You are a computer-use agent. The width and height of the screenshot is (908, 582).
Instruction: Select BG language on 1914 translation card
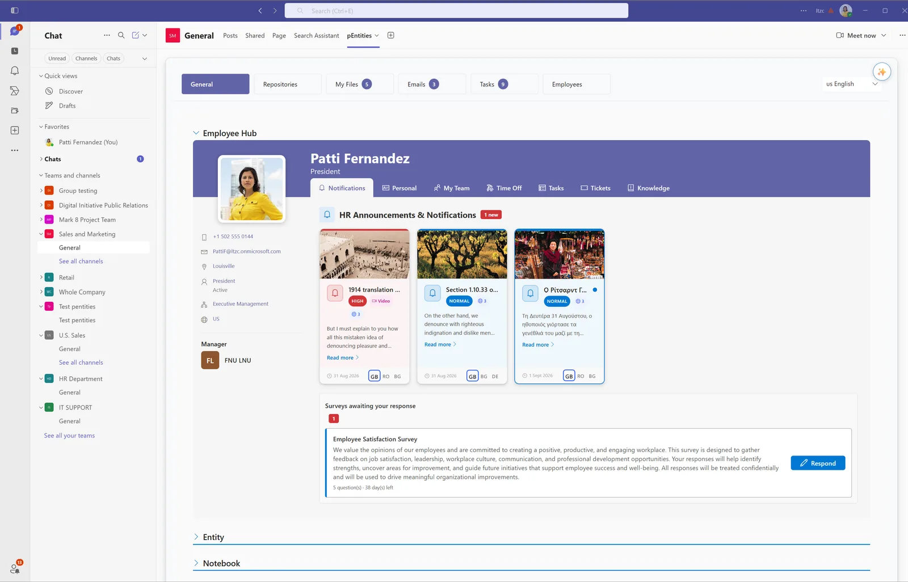[397, 376]
